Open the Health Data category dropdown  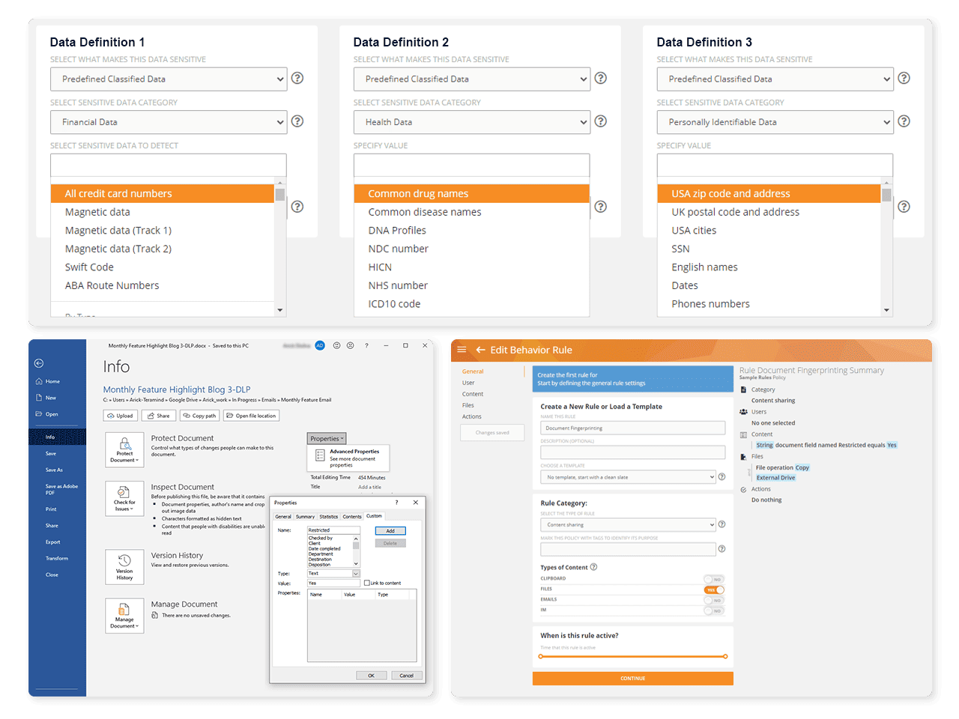[x=472, y=122]
